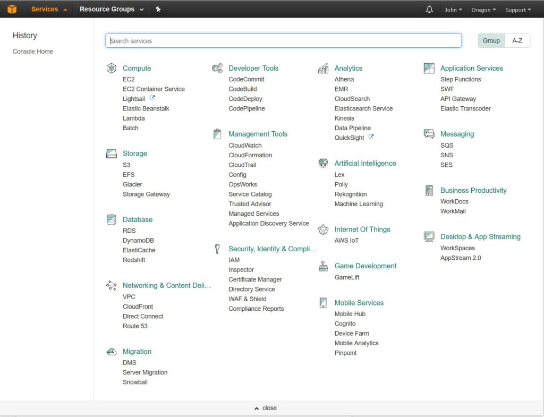Collapse the Services dropdown menu
The image size is (544, 417).
tap(49, 10)
